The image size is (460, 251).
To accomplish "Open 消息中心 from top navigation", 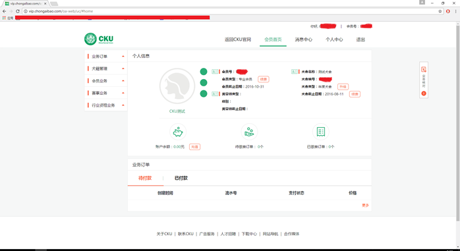I will (303, 40).
